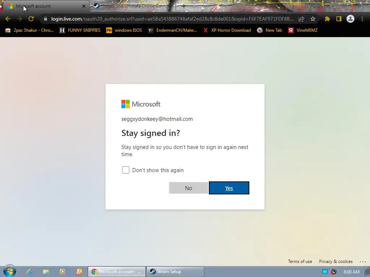The width and height of the screenshot is (370, 277).
Task: Open a new browser tab
Action: (184, 6)
